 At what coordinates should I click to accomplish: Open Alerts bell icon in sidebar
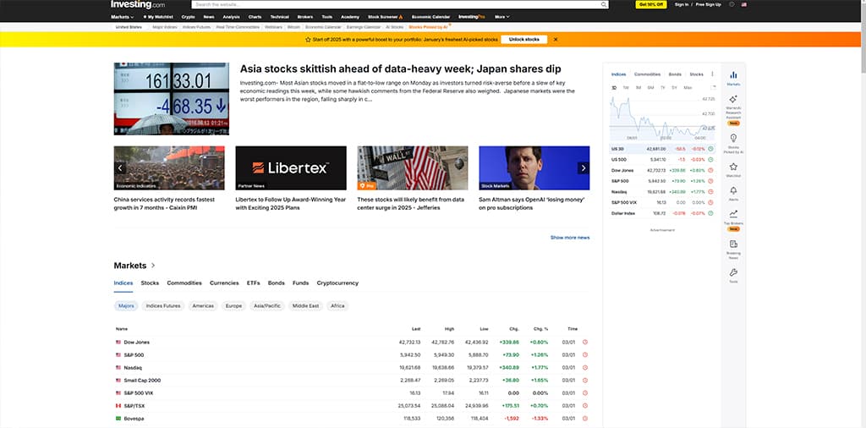pyautogui.click(x=733, y=192)
